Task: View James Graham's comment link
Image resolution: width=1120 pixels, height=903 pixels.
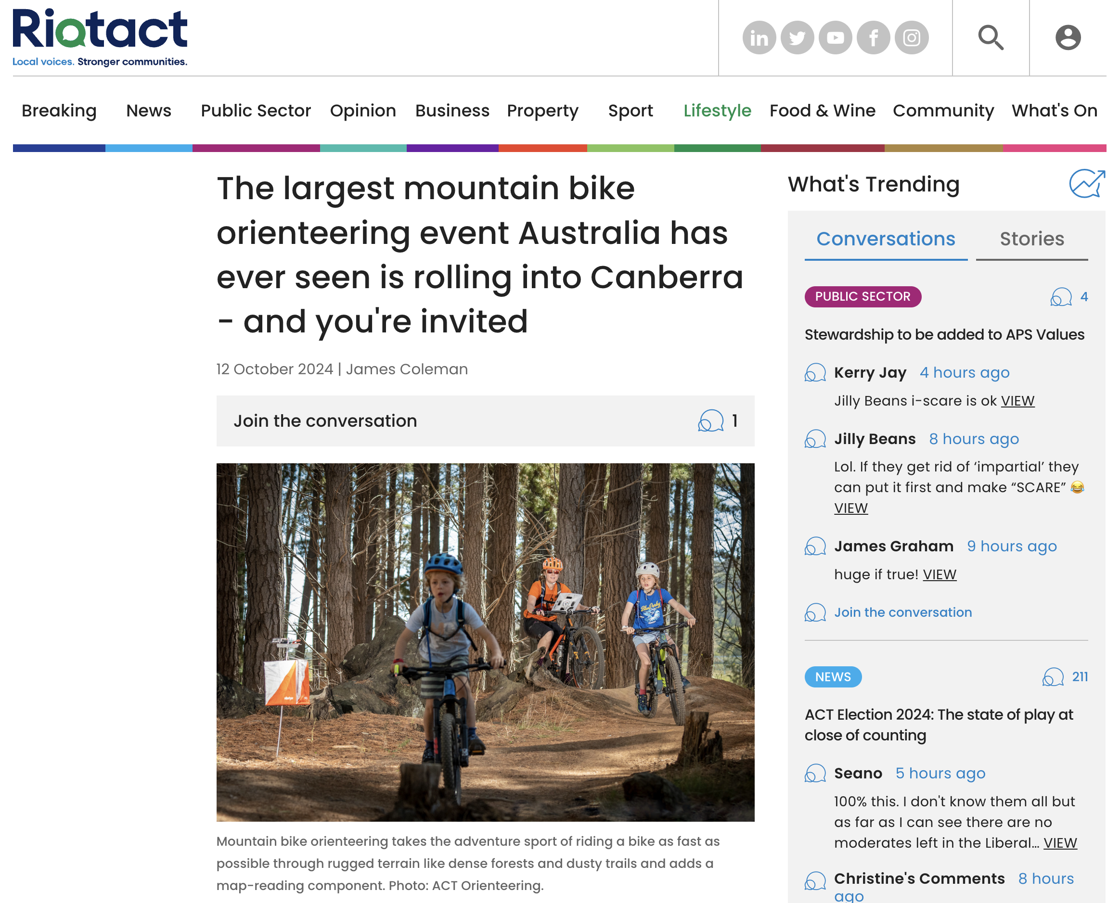Action: tap(940, 574)
